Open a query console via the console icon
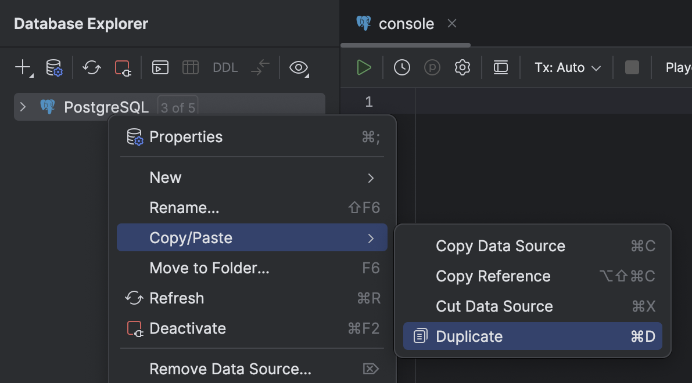This screenshot has height=383, width=692. tap(160, 67)
